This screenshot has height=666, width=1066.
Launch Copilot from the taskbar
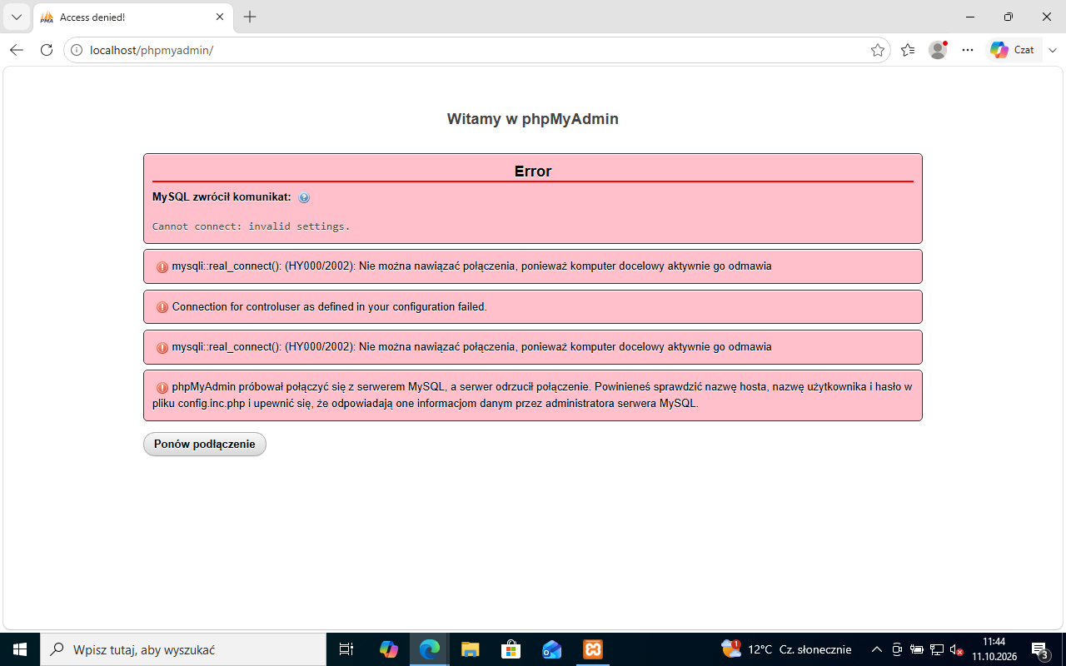coord(389,649)
